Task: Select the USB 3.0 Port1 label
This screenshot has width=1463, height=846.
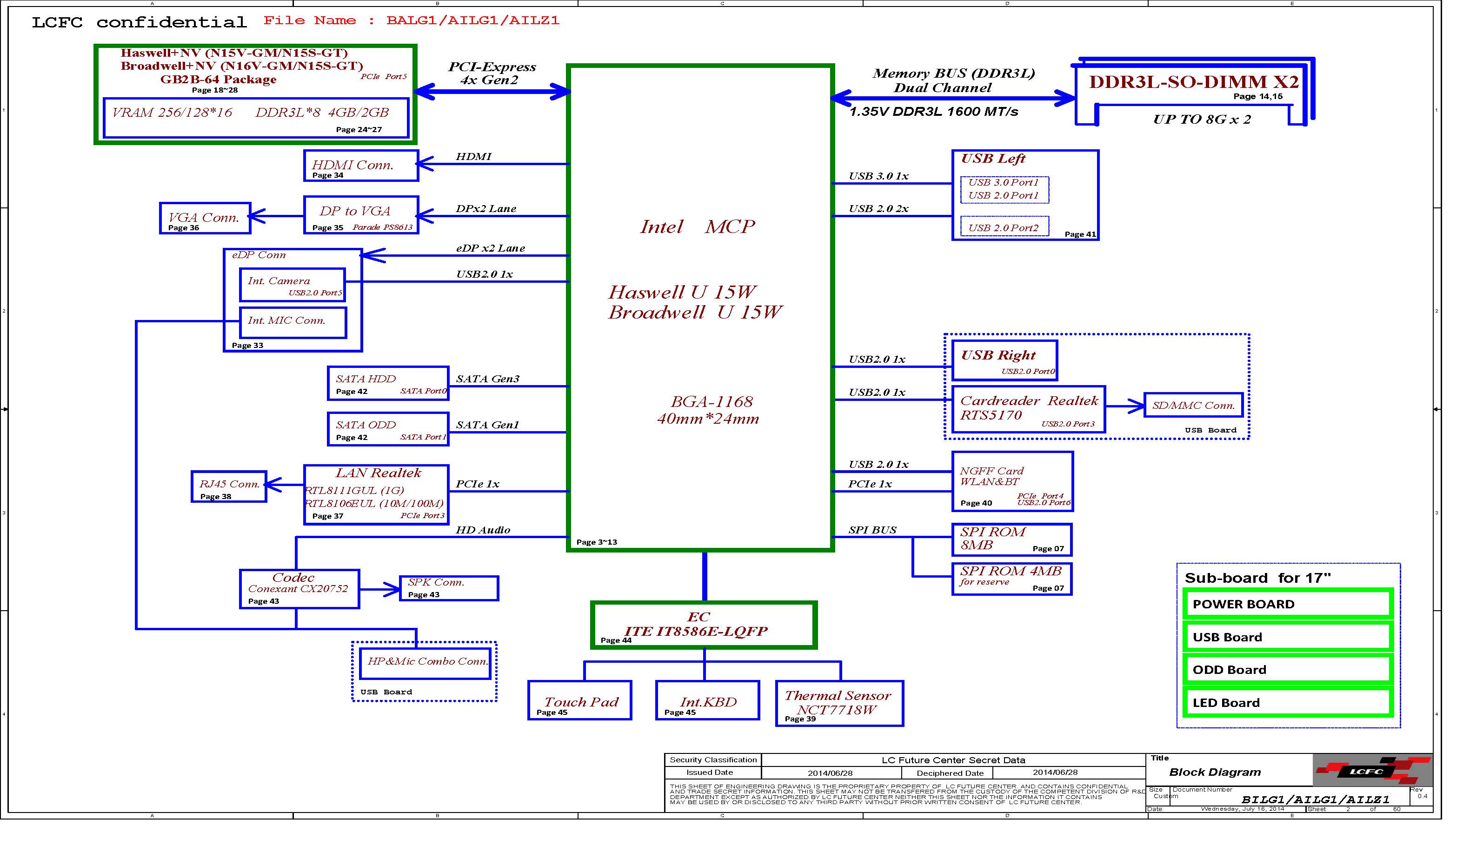Action: tap(1003, 182)
